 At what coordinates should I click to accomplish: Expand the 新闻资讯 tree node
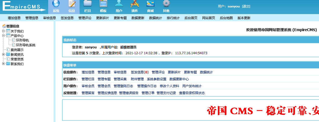pyautogui.click(x=3, y=54)
